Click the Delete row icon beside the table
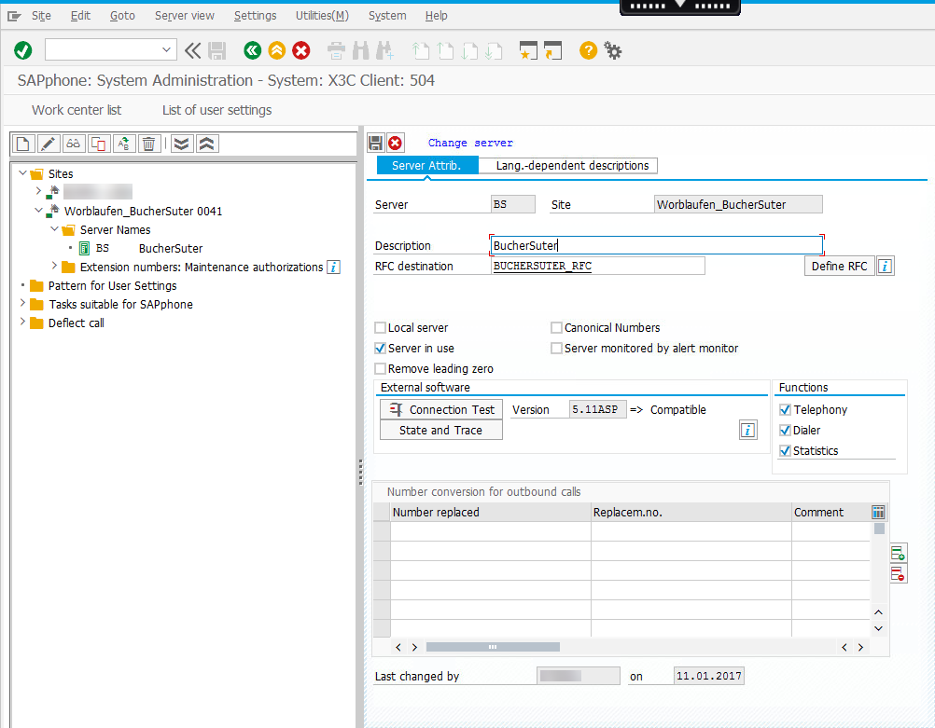Image resolution: width=935 pixels, height=728 pixels. point(898,574)
